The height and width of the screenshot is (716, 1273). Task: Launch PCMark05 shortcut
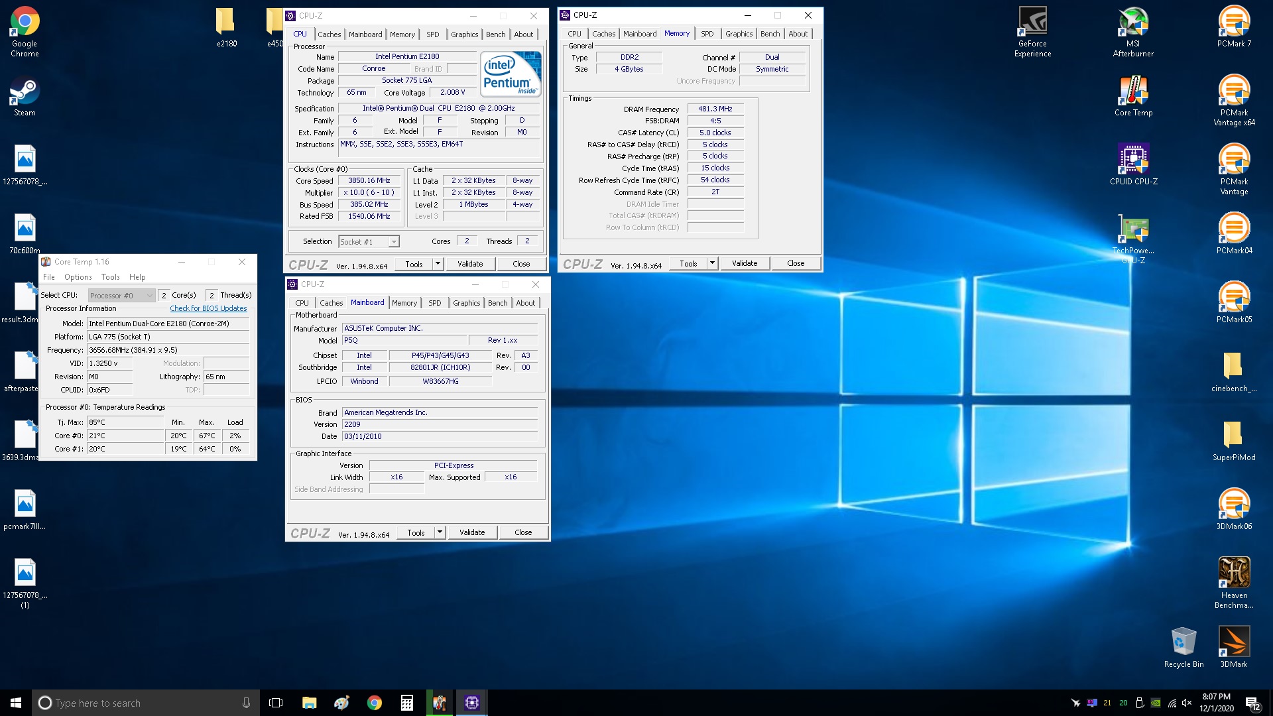tap(1234, 303)
